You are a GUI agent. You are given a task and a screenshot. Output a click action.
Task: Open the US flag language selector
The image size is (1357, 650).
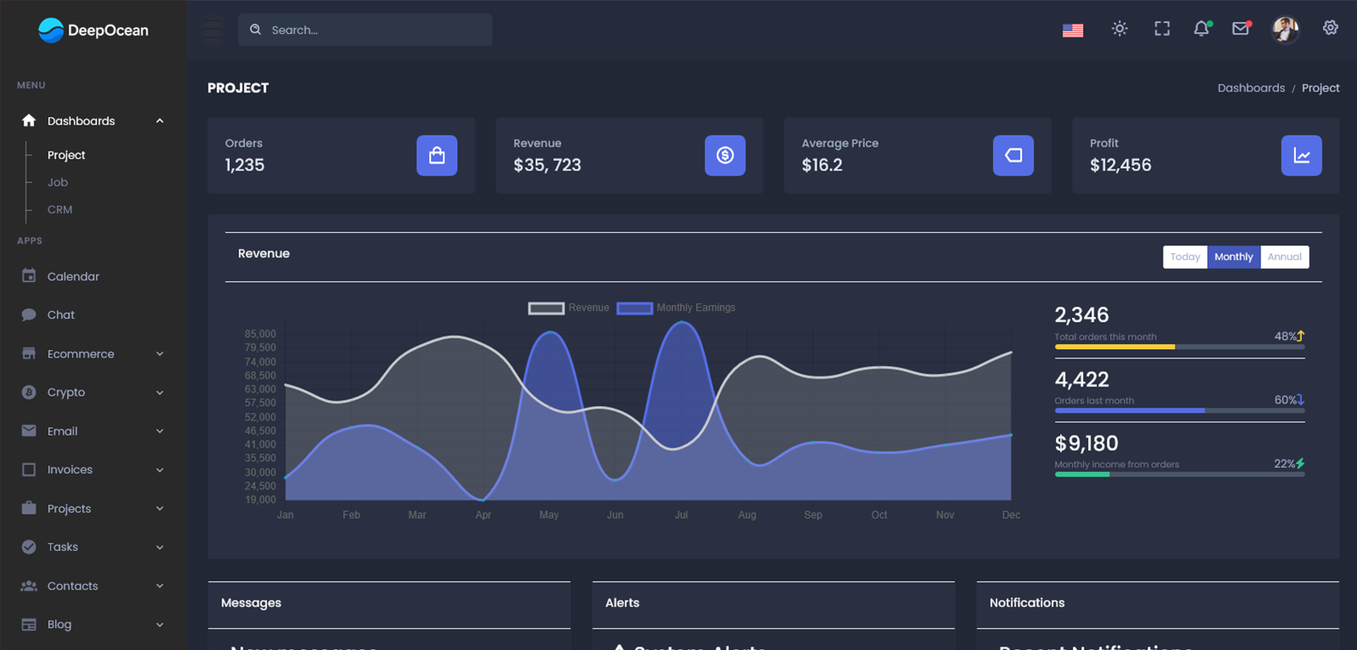coord(1073,30)
